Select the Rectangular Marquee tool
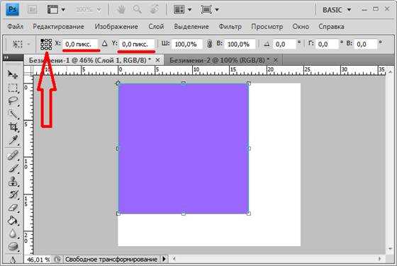This screenshot has height=266, width=397. (13, 88)
